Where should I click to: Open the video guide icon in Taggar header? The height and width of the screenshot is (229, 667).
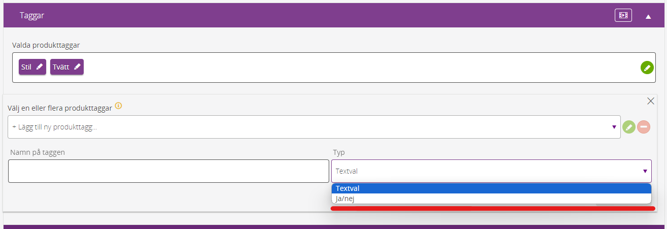[623, 15]
